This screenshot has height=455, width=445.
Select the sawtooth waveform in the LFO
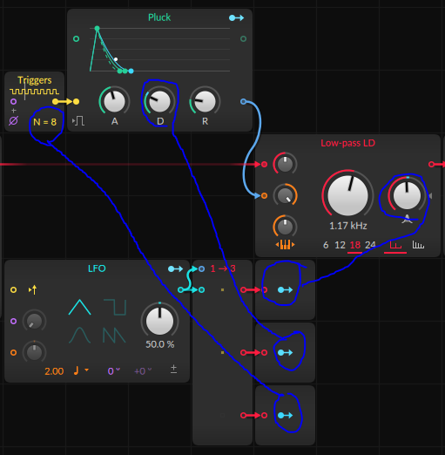pos(114,336)
